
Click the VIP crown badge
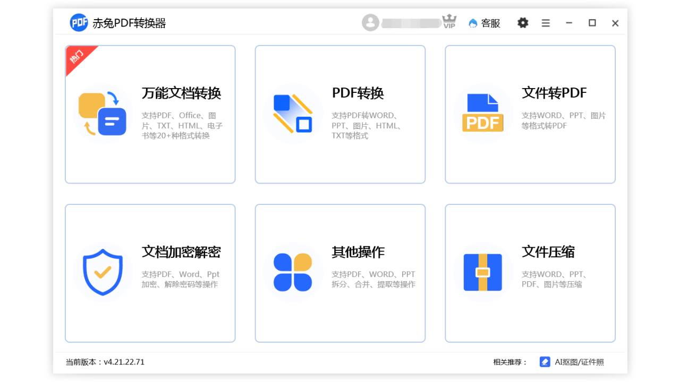tap(449, 22)
